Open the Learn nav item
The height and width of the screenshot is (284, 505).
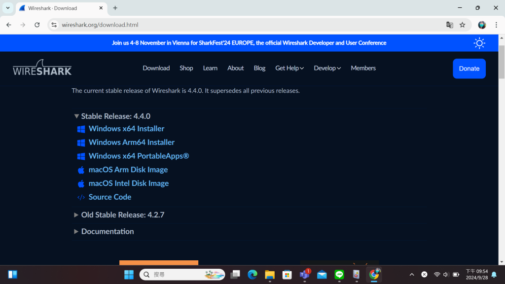[210, 68]
